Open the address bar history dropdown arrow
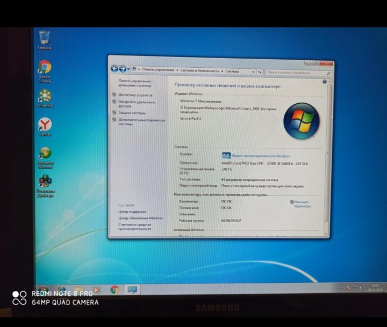Viewport: 387px width, 327px height. 253,71
